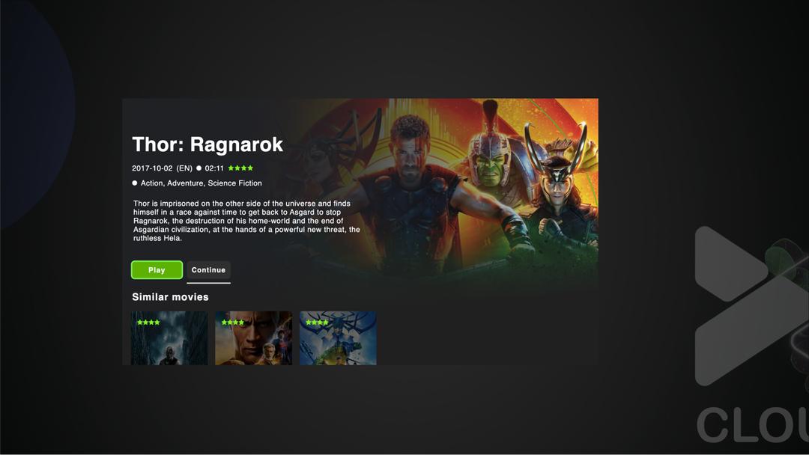
Task: Open the first similar movie thumbnail with dark forest
Action: click(169, 338)
